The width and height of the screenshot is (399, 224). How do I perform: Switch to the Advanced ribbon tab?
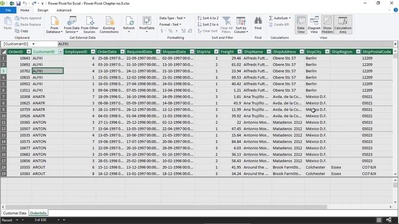click(x=64, y=10)
